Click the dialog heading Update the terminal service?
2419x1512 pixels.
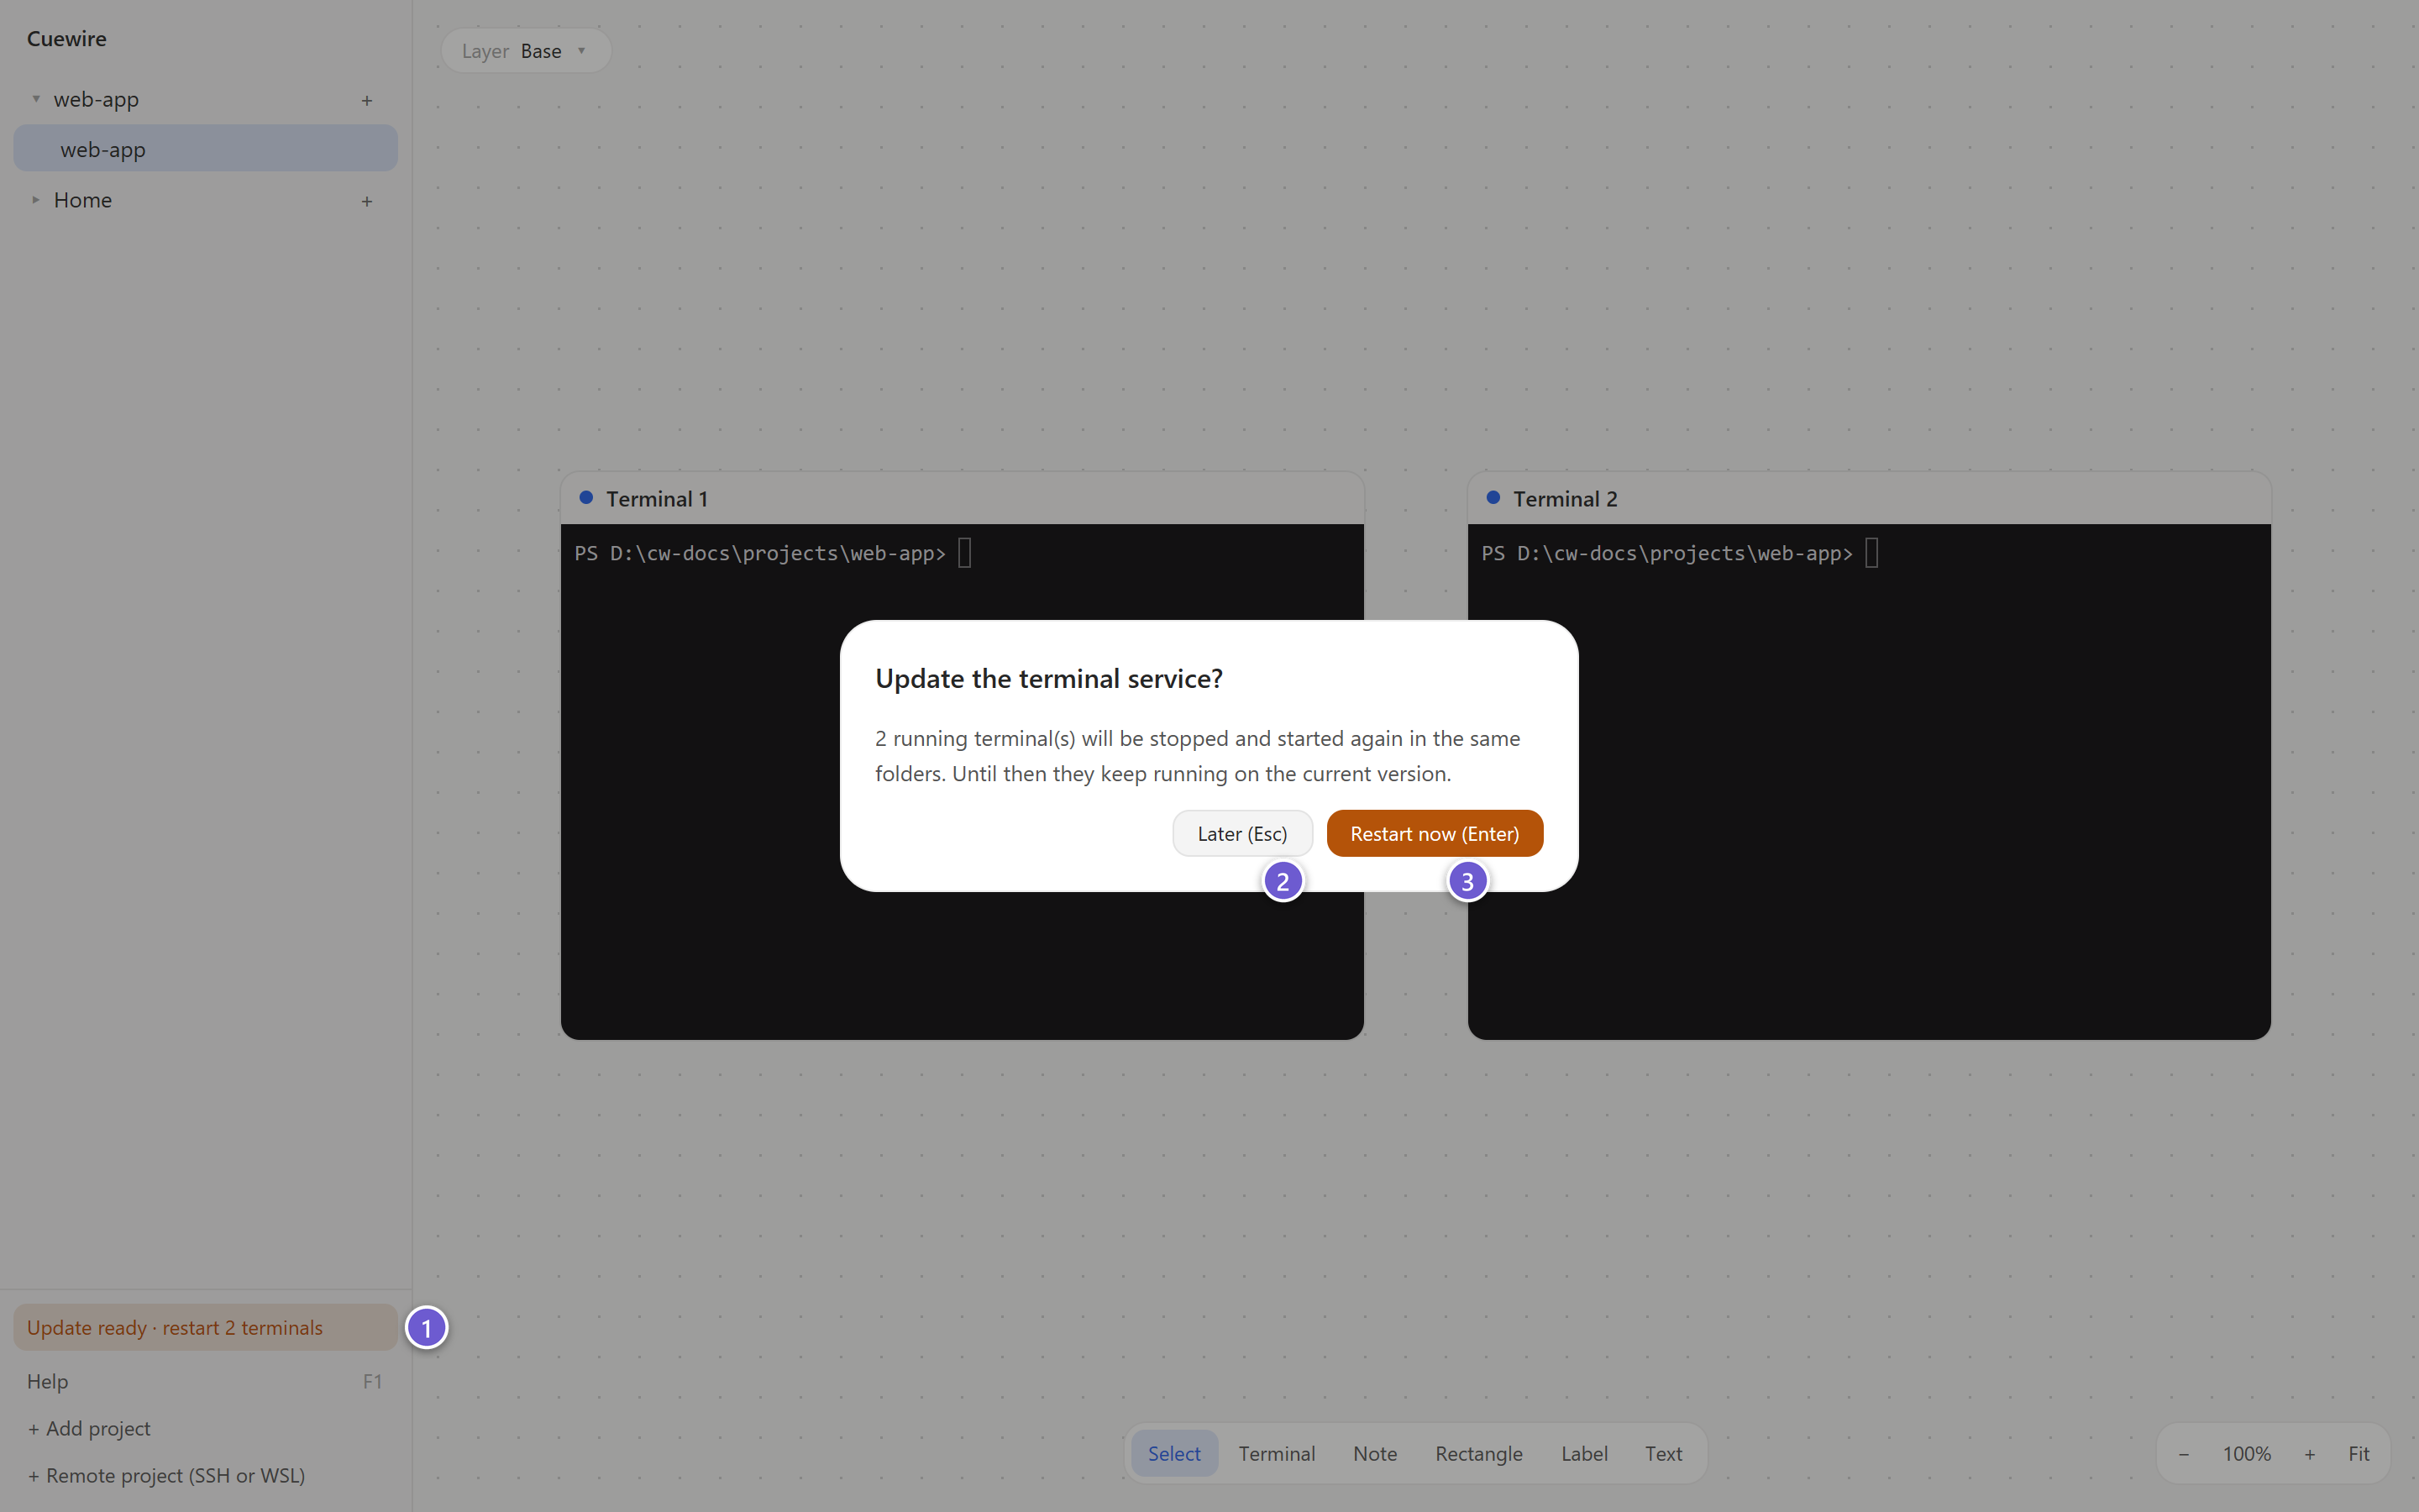point(1048,678)
